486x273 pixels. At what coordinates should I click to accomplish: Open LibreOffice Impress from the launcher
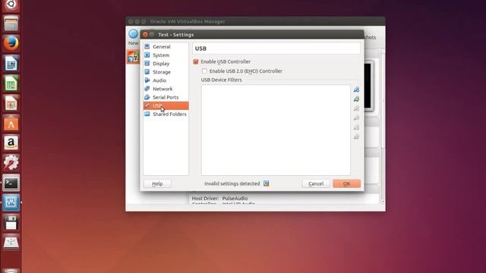[11, 103]
